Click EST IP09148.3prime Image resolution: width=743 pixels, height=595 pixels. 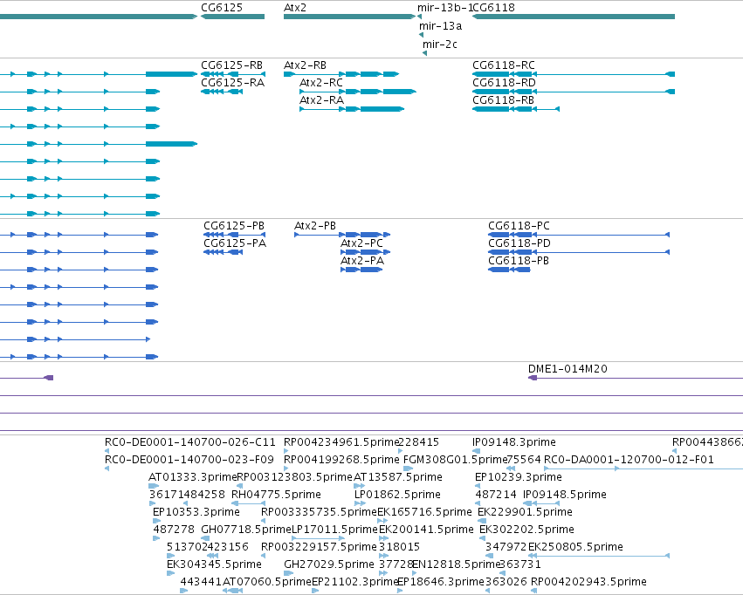coord(514,442)
